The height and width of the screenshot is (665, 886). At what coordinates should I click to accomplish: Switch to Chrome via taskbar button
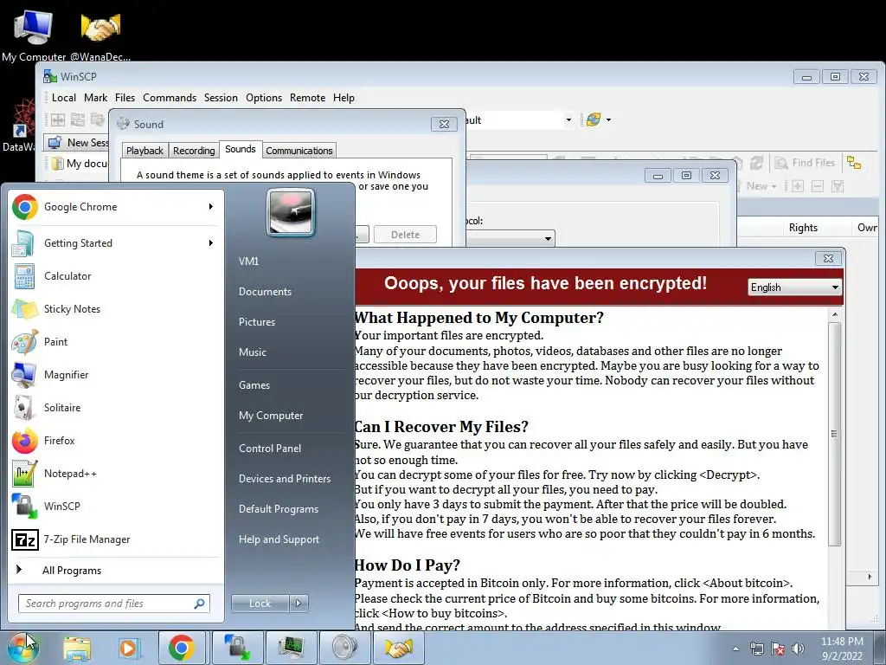pos(182,648)
